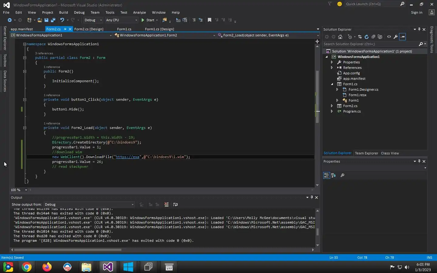Screen dimensions: 437x273
Task: Select Program.cs in Solution Explorer
Action: tap(352, 111)
